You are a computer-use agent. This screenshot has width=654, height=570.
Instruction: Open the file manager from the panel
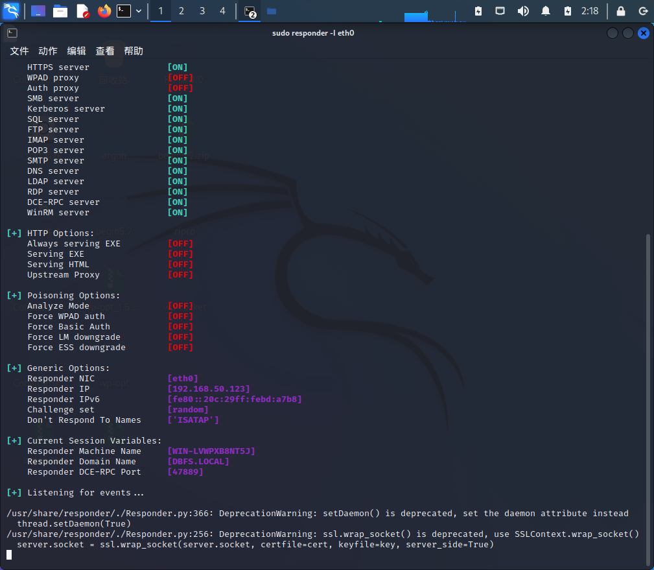pyautogui.click(x=60, y=11)
